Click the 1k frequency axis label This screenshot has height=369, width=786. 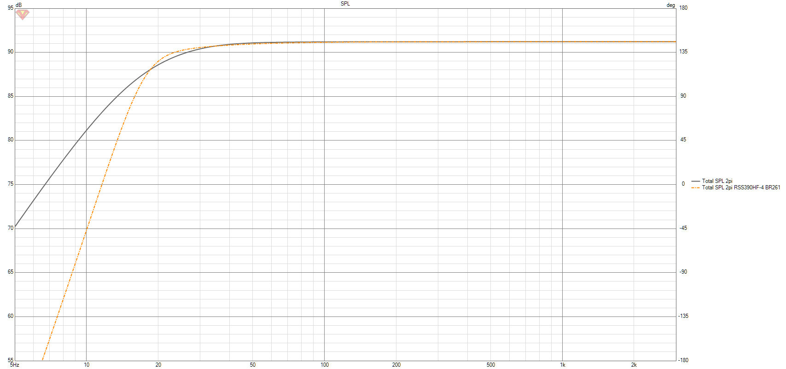pyautogui.click(x=562, y=365)
